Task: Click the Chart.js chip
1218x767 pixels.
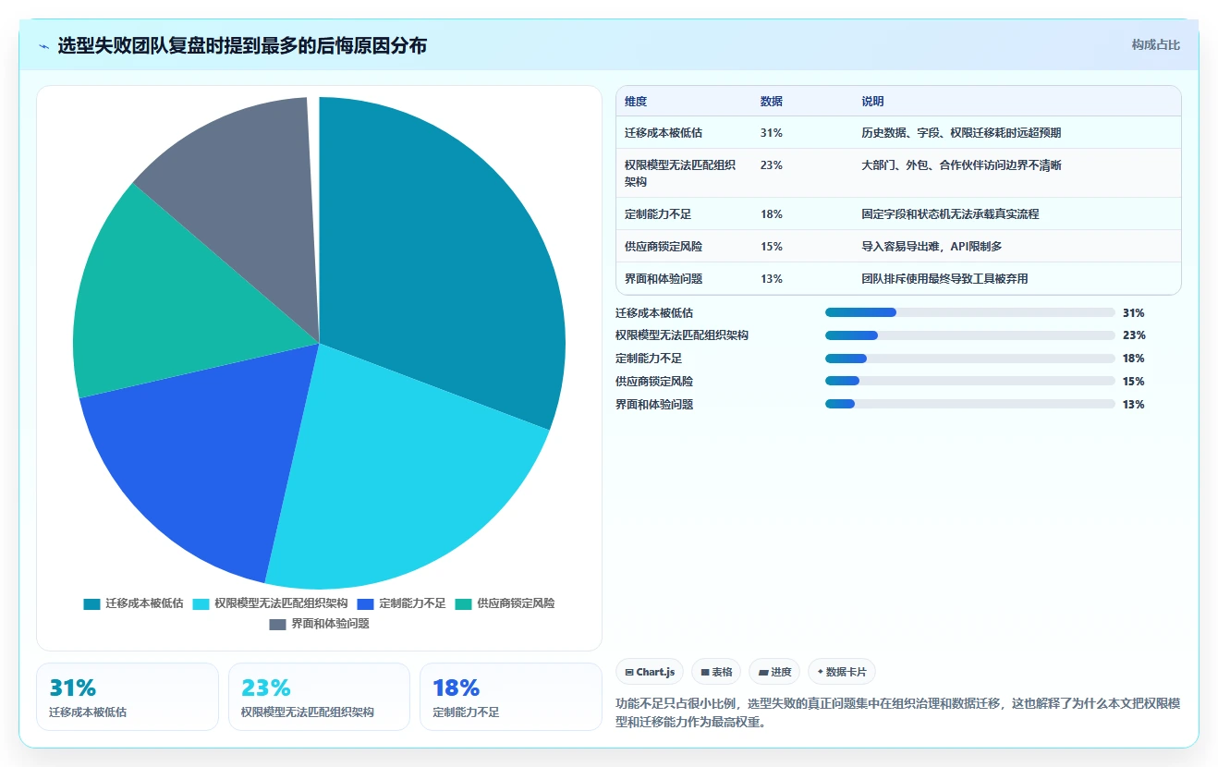Action: tap(650, 672)
